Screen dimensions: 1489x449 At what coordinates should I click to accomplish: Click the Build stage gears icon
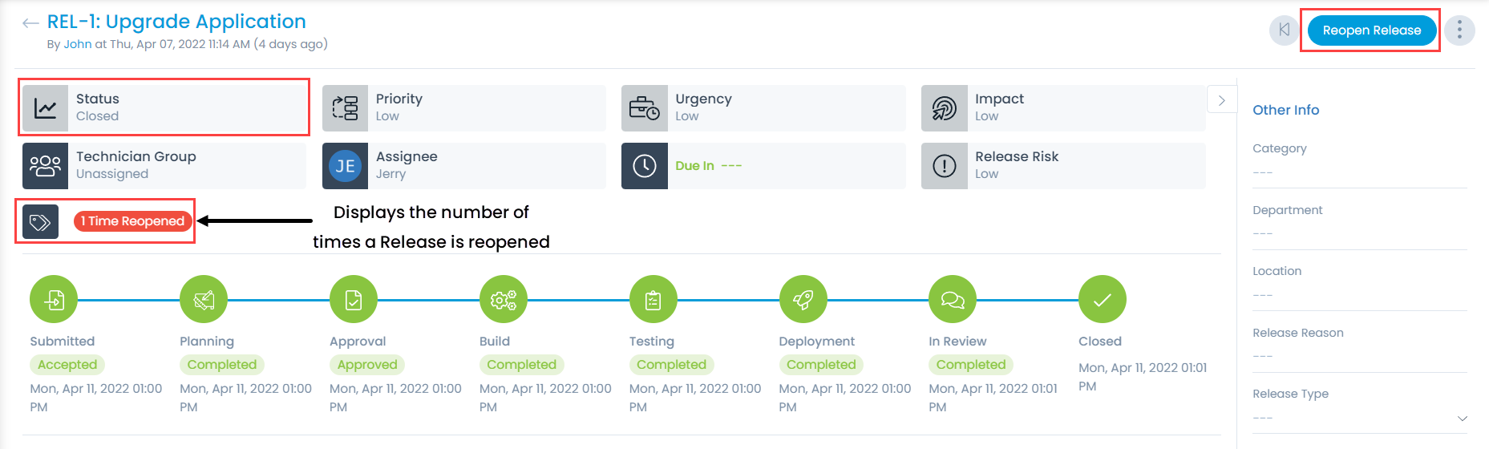coord(504,300)
